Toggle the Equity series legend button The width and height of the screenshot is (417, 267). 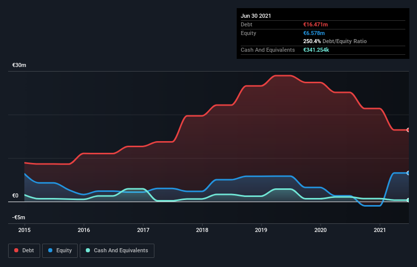60,251
